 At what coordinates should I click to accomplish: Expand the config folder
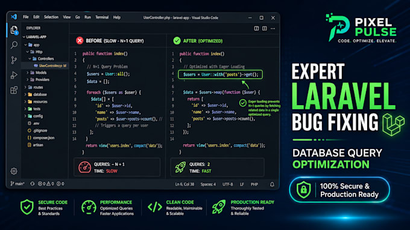pyautogui.click(x=25, y=116)
